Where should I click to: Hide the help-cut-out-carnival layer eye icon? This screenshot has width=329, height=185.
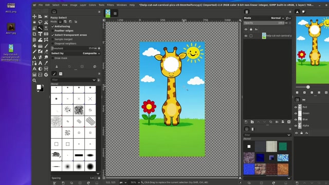[246, 36]
